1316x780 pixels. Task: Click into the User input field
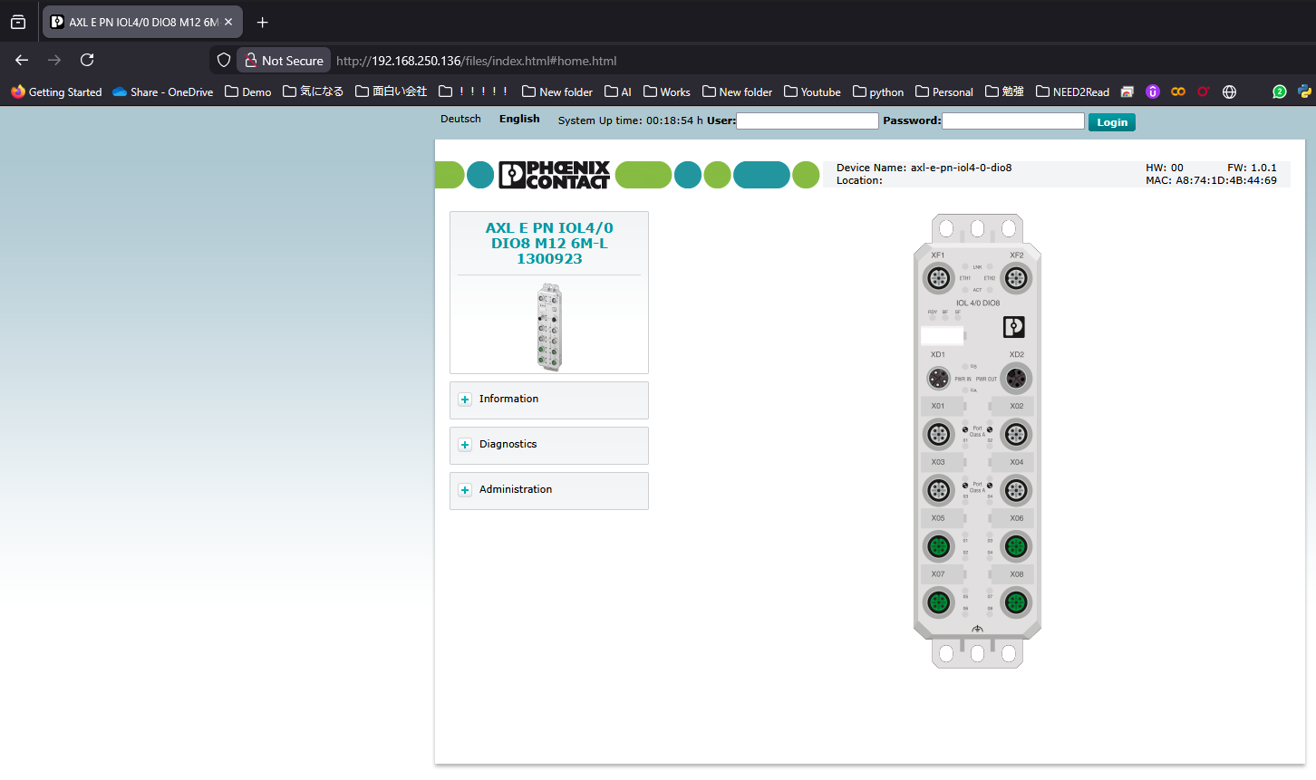click(807, 120)
